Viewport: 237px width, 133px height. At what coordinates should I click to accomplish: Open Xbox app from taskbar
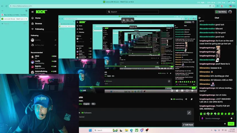[x=137, y=130]
